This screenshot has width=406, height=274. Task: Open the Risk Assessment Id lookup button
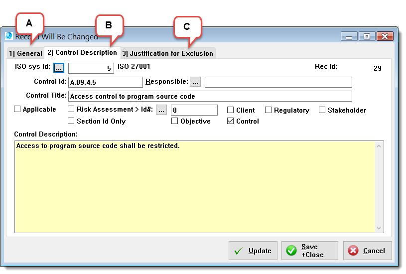(161, 110)
